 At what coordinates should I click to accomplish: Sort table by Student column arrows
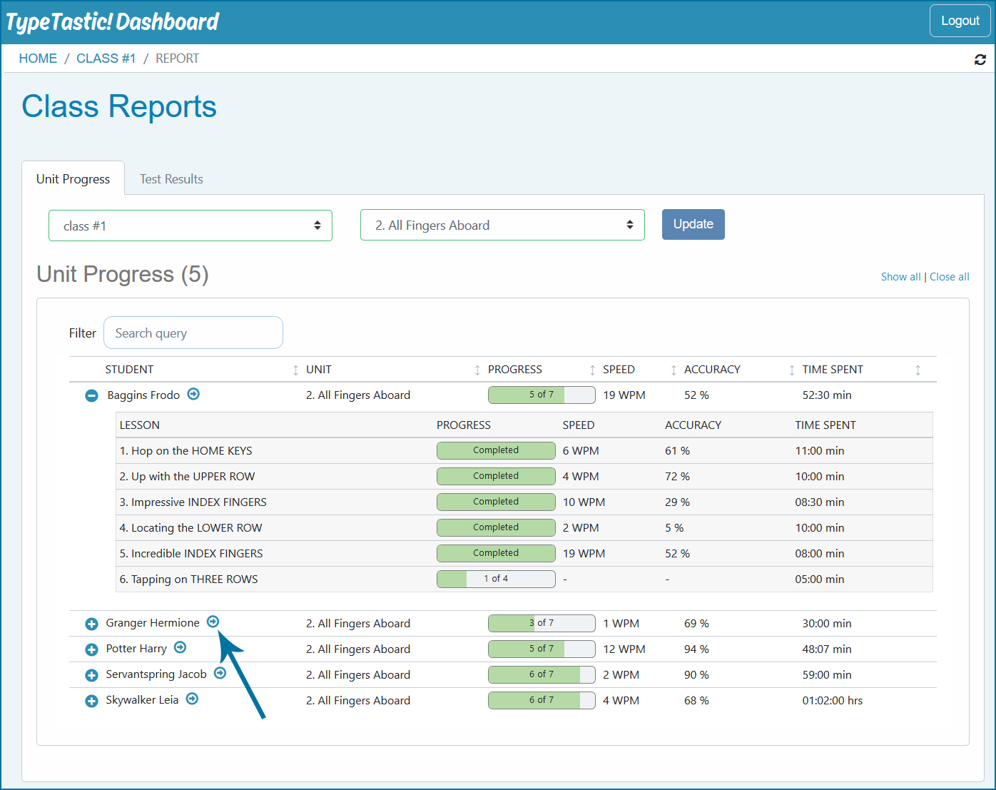tap(295, 370)
